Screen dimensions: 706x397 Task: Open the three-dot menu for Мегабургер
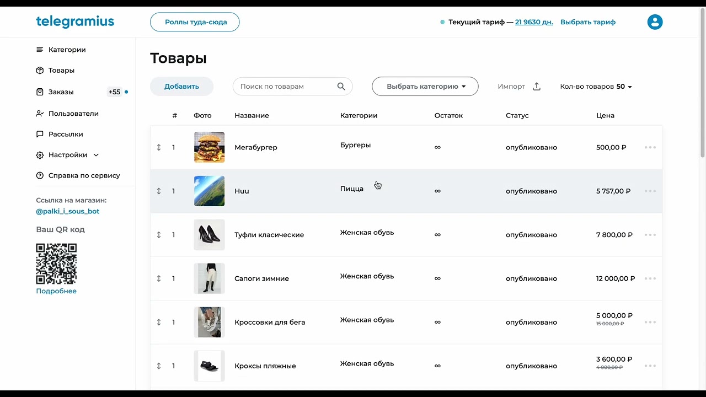click(650, 147)
